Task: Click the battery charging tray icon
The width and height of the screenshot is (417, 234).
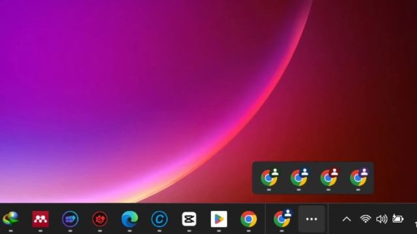Action: click(398, 218)
